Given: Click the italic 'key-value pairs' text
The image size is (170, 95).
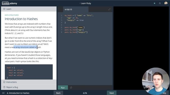Looking at the screenshot, I should pyautogui.click(x=29, y=60).
